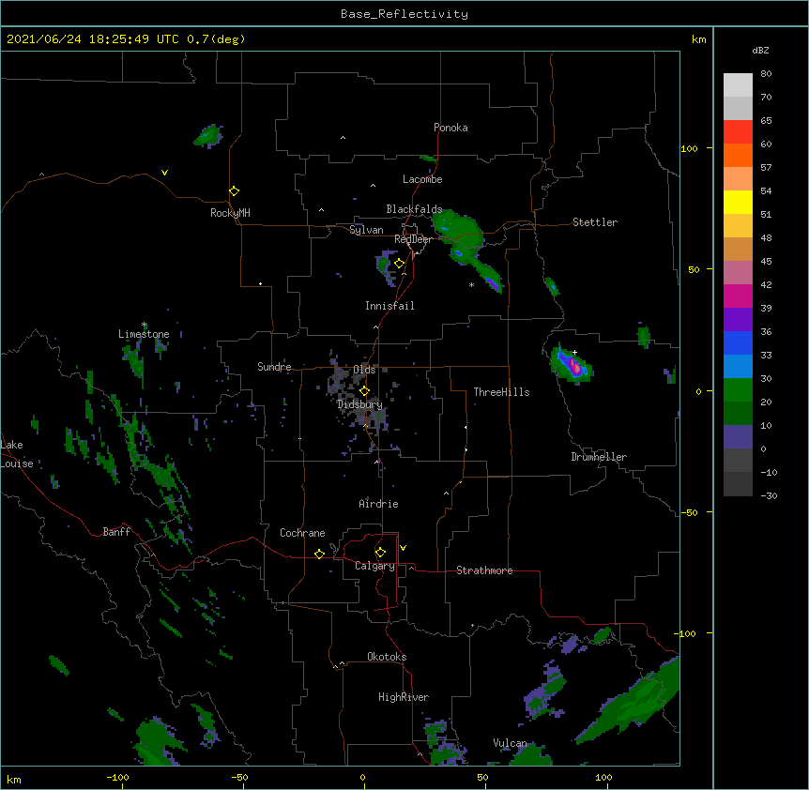
Task: Click the 45 value in the dBZ legend
Action: click(x=766, y=261)
